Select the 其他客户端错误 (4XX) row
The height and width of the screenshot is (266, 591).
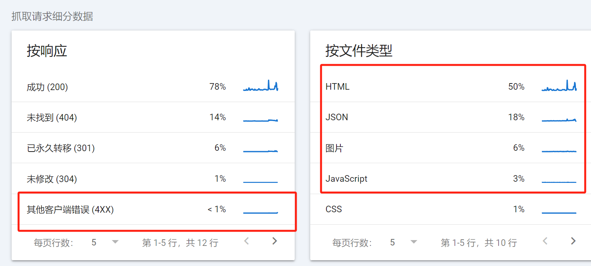click(x=116, y=209)
